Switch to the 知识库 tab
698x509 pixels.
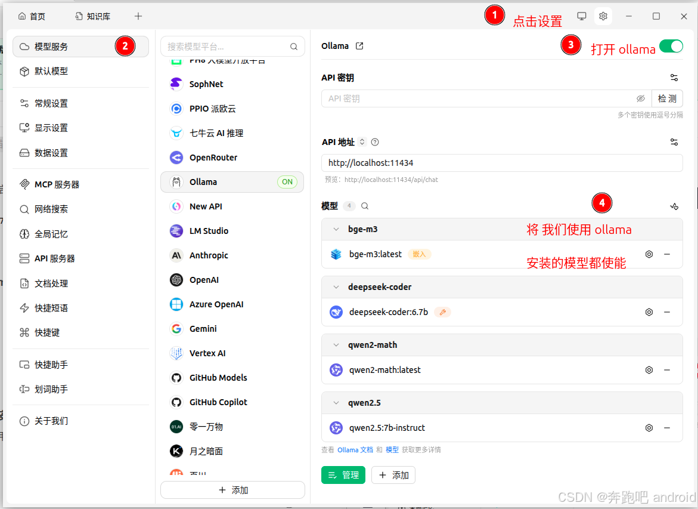(x=92, y=17)
